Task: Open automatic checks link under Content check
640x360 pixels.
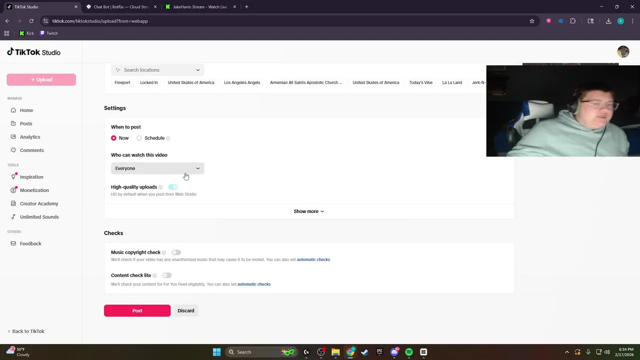Action: [x=254, y=284]
